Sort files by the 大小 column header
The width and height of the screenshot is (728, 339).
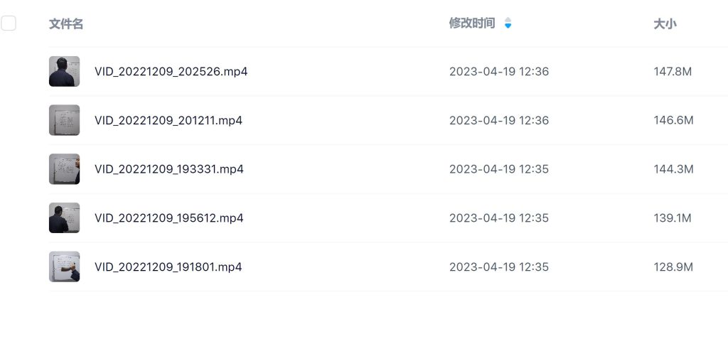665,24
